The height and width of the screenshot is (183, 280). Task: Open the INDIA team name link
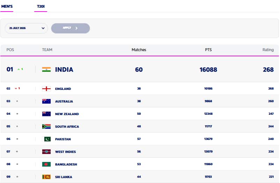pos(64,69)
